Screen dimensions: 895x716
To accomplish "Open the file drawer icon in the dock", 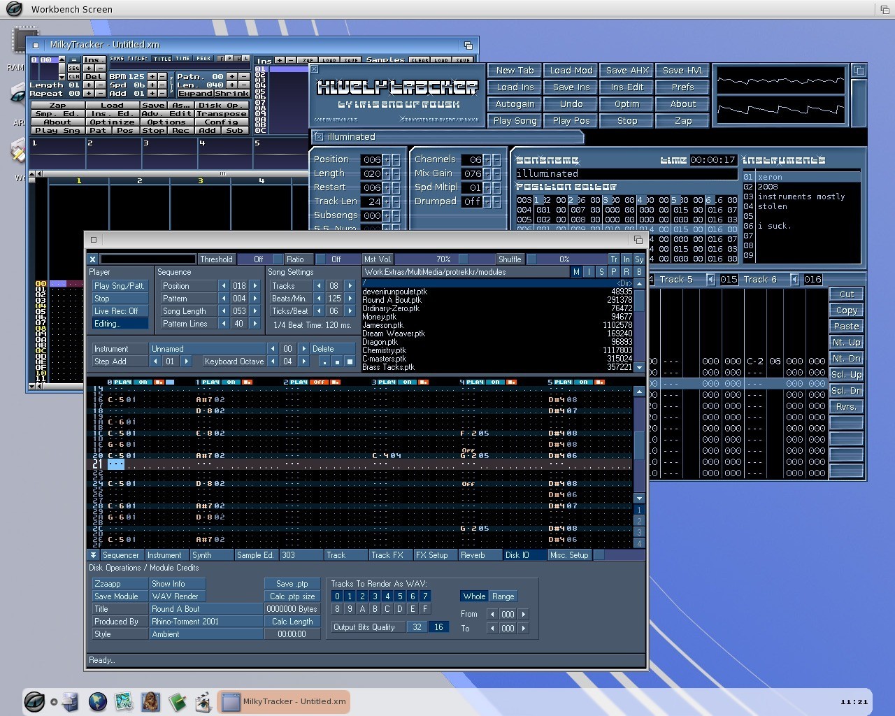I will [71, 701].
